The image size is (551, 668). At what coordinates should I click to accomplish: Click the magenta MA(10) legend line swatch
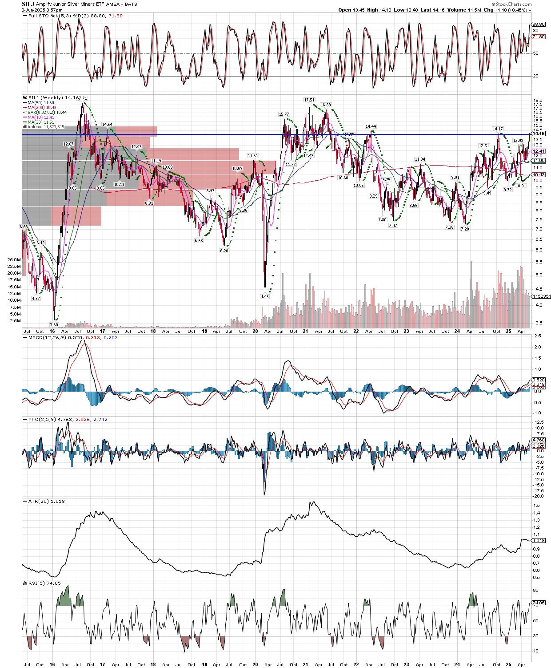[25, 117]
